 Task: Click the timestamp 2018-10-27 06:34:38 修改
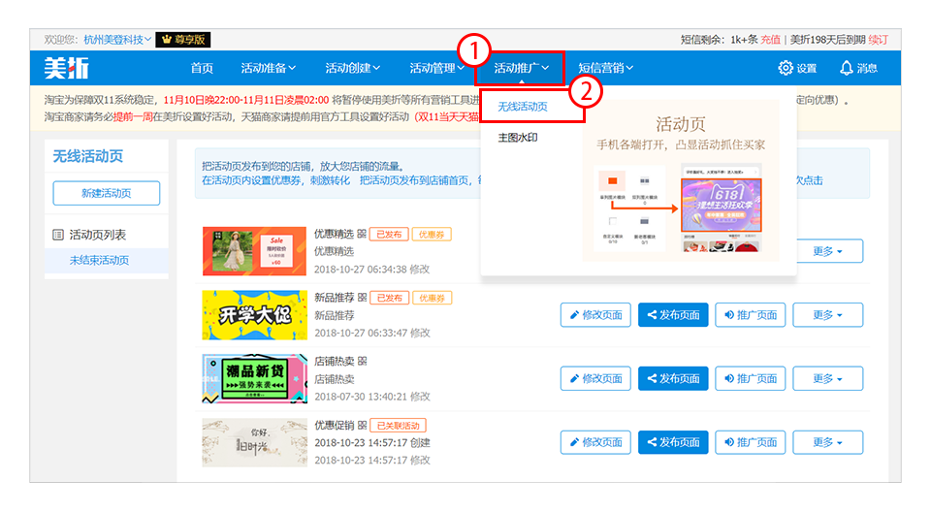coord(372,269)
